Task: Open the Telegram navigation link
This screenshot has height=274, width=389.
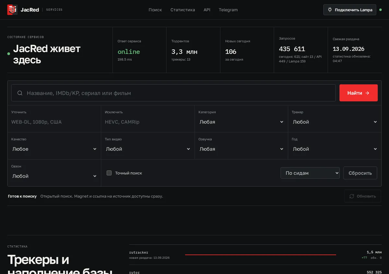Action: pyautogui.click(x=228, y=10)
